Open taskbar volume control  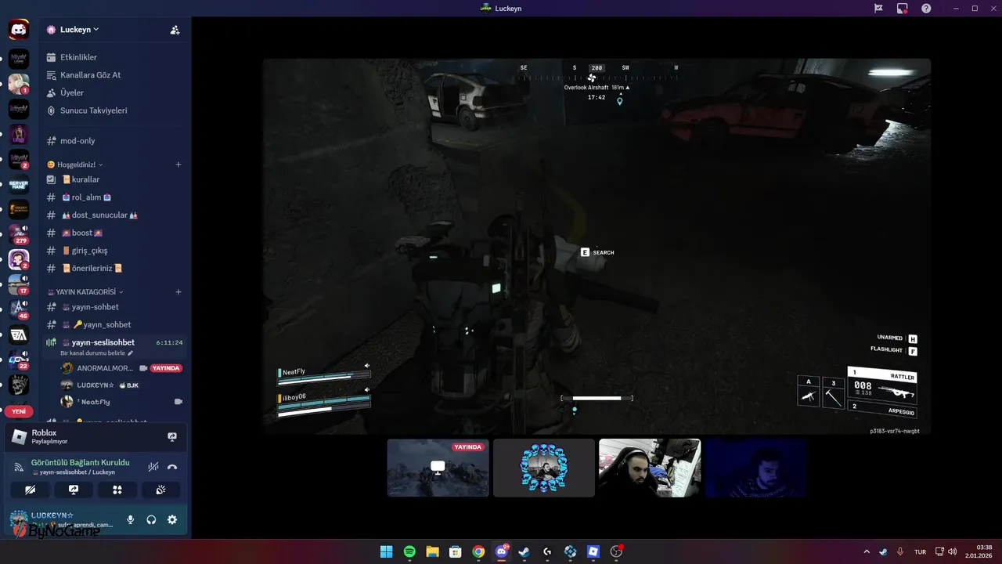(952, 551)
